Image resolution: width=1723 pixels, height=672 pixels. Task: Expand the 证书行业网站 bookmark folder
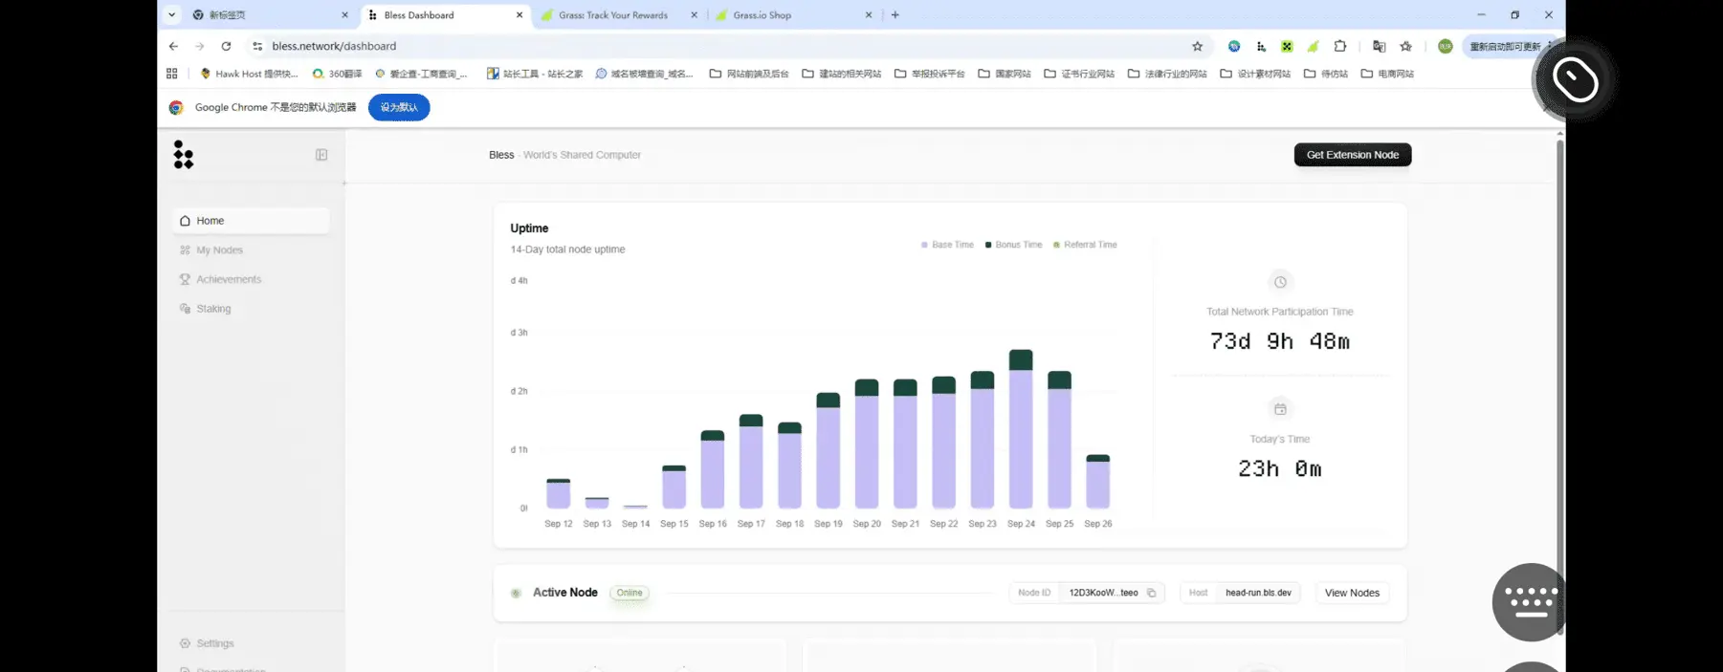tap(1079, 74)
